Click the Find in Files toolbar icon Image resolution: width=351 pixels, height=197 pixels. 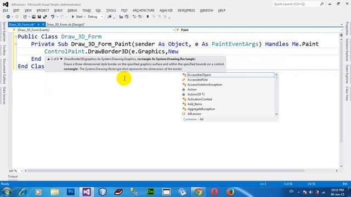[110, 17]
